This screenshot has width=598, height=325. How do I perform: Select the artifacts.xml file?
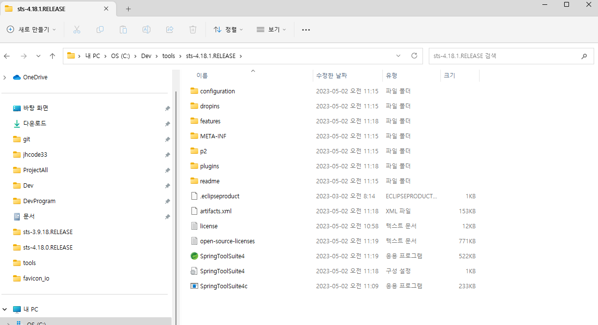(x=211, y=211)
